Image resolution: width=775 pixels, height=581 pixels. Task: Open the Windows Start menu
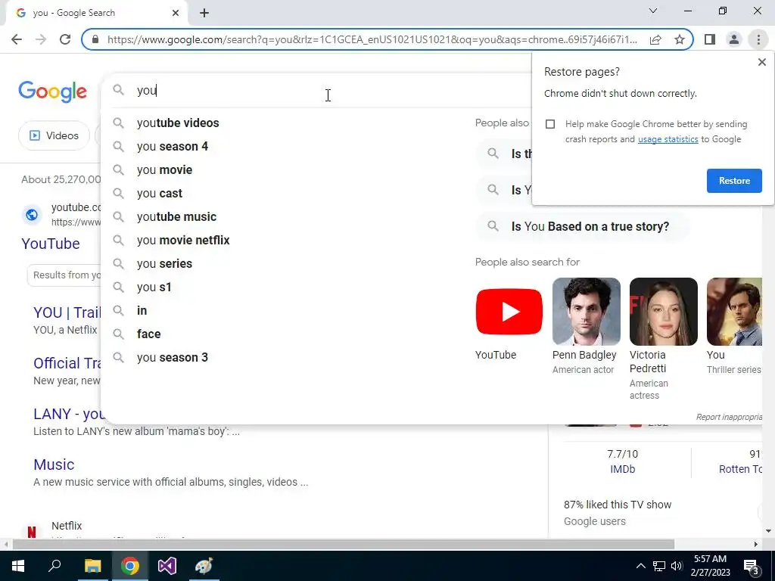click(x=18, y=566)
